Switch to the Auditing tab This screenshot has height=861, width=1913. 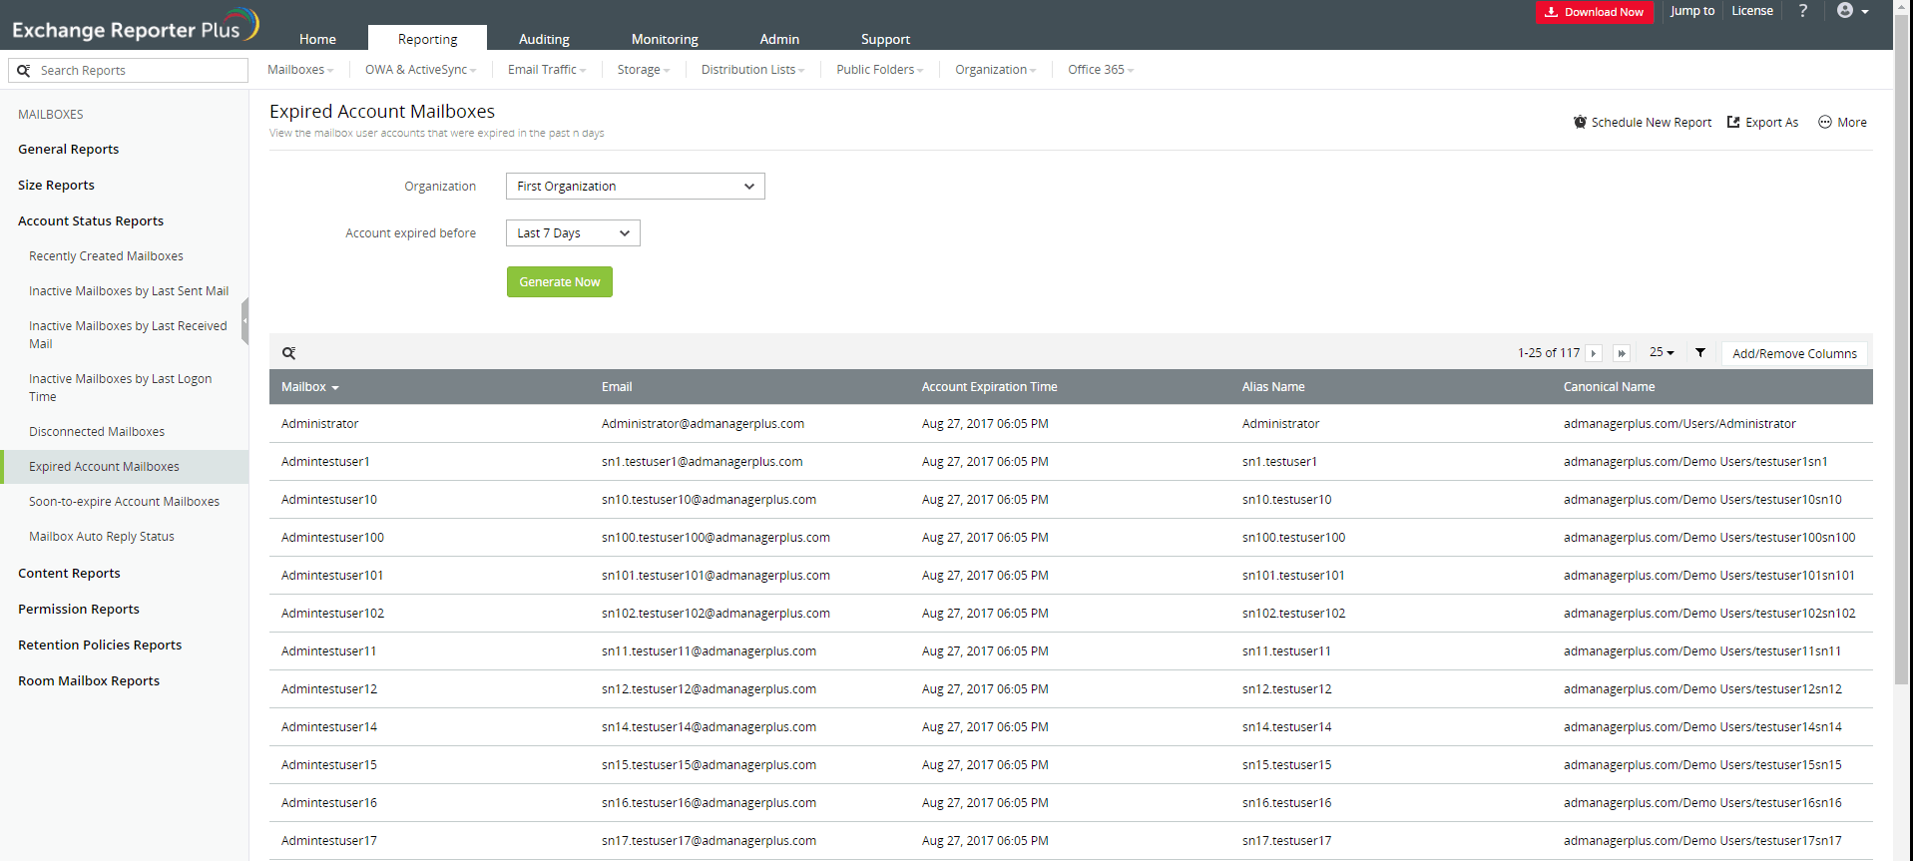544,39
